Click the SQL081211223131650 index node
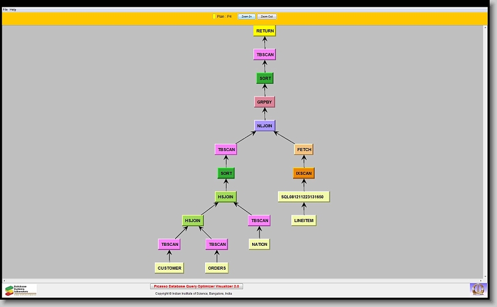 pyautogui.click(x=302, y=197)
